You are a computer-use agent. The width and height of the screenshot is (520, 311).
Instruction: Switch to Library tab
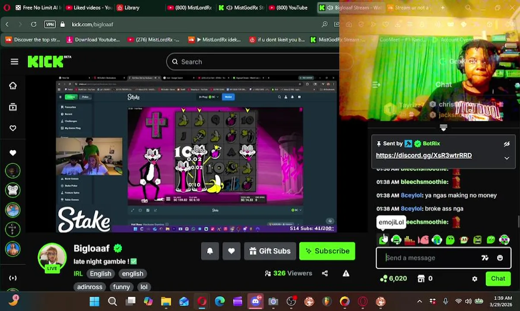[x=127, y=7]
